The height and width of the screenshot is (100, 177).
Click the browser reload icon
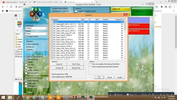[x=11, y=7]
